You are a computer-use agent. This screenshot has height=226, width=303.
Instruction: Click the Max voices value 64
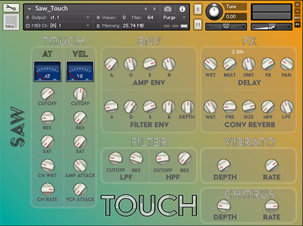(x=150, y=18)
